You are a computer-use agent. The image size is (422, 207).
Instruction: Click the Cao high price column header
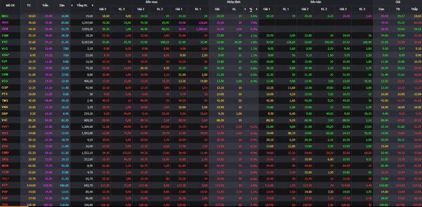[x=381, y=9]
